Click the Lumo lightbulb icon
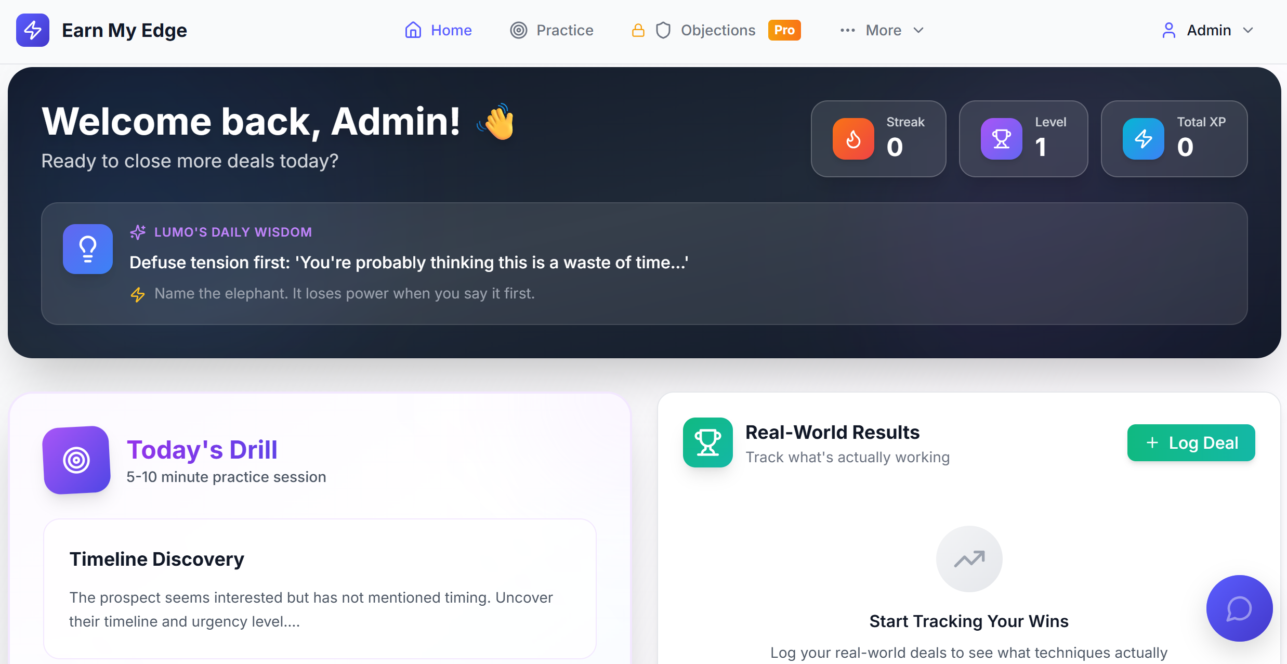1287x664 pixels. point(87,249)
